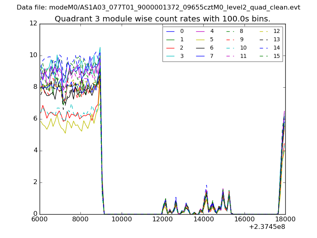317x238 pixels.
Task: Select legend entry labeled 7
Action: point(206,56)
